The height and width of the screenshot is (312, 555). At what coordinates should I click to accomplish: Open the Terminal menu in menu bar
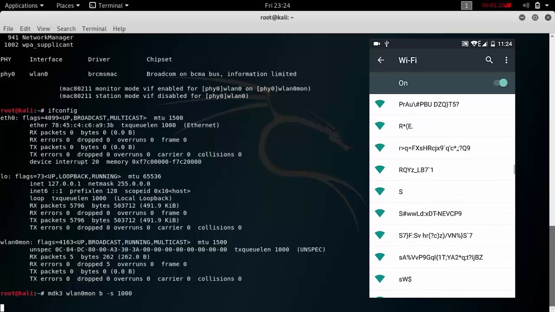click(94, 29)
